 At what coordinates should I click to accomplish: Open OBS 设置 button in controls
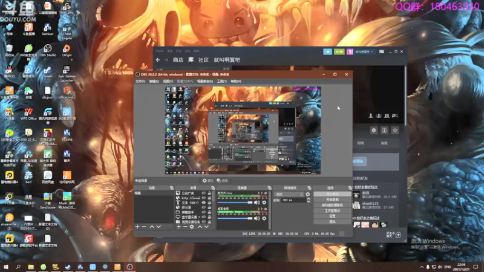tap(332, 216)
